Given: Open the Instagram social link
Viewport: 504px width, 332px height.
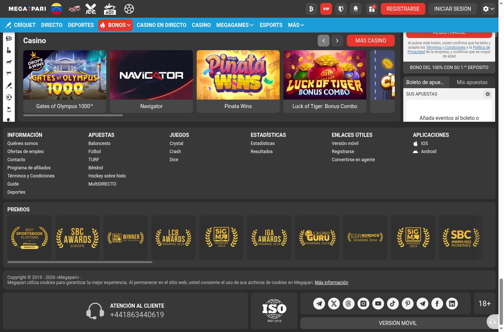Looking at the screenshot, I should pyautogui.click(x=363, y=304).
